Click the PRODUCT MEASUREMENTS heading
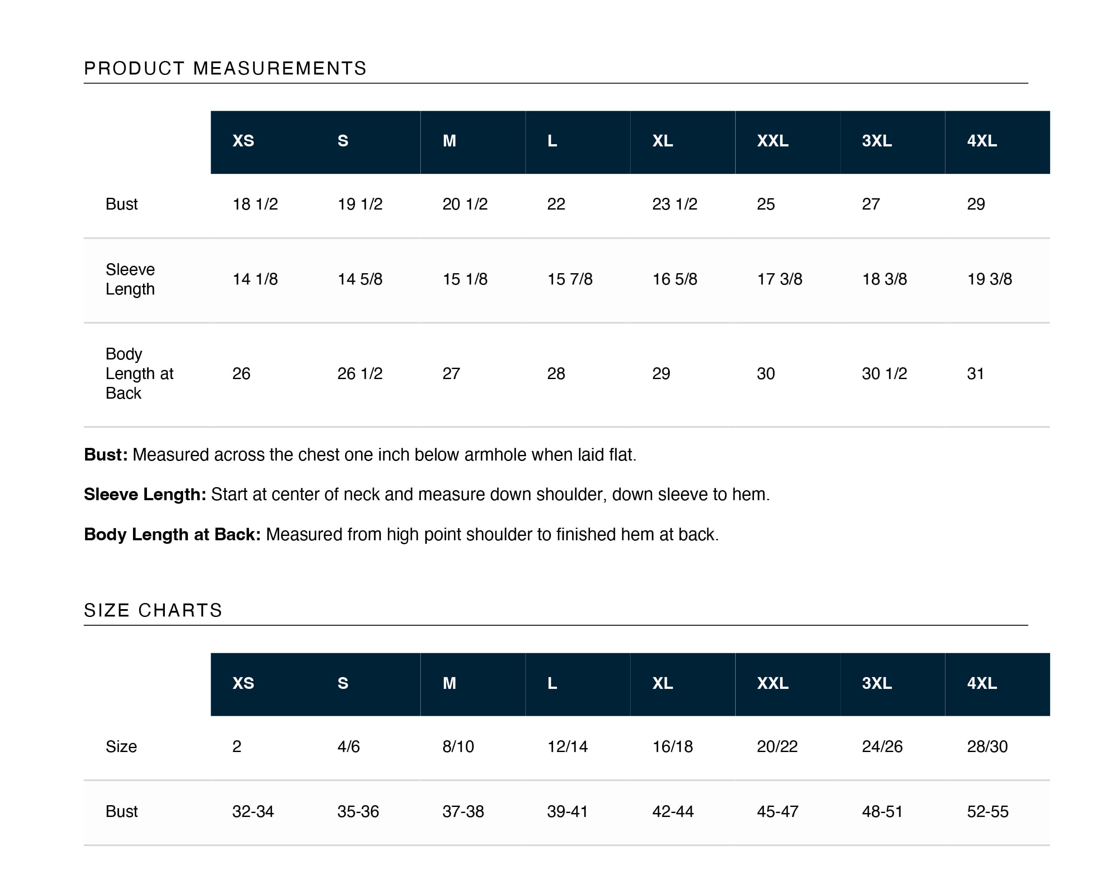Screen dimensions: 1112x881 (x=225, y=68)
